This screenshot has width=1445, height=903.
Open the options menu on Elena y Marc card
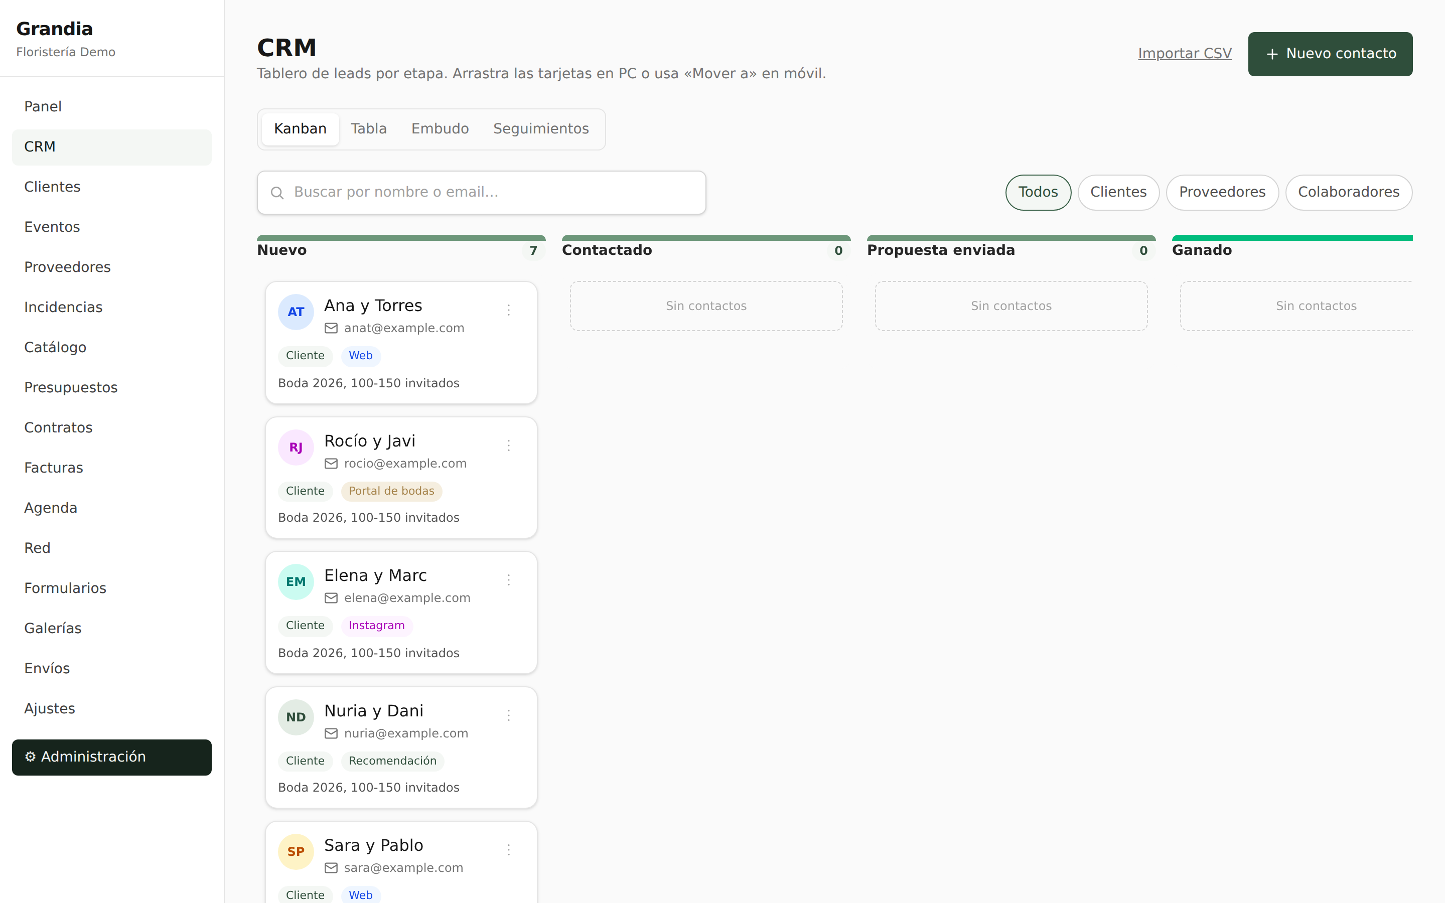click(x=508, y=580)
